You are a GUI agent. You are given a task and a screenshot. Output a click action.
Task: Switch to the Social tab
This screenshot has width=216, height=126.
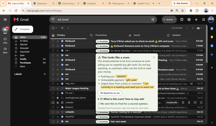click(x=137, y=35)
